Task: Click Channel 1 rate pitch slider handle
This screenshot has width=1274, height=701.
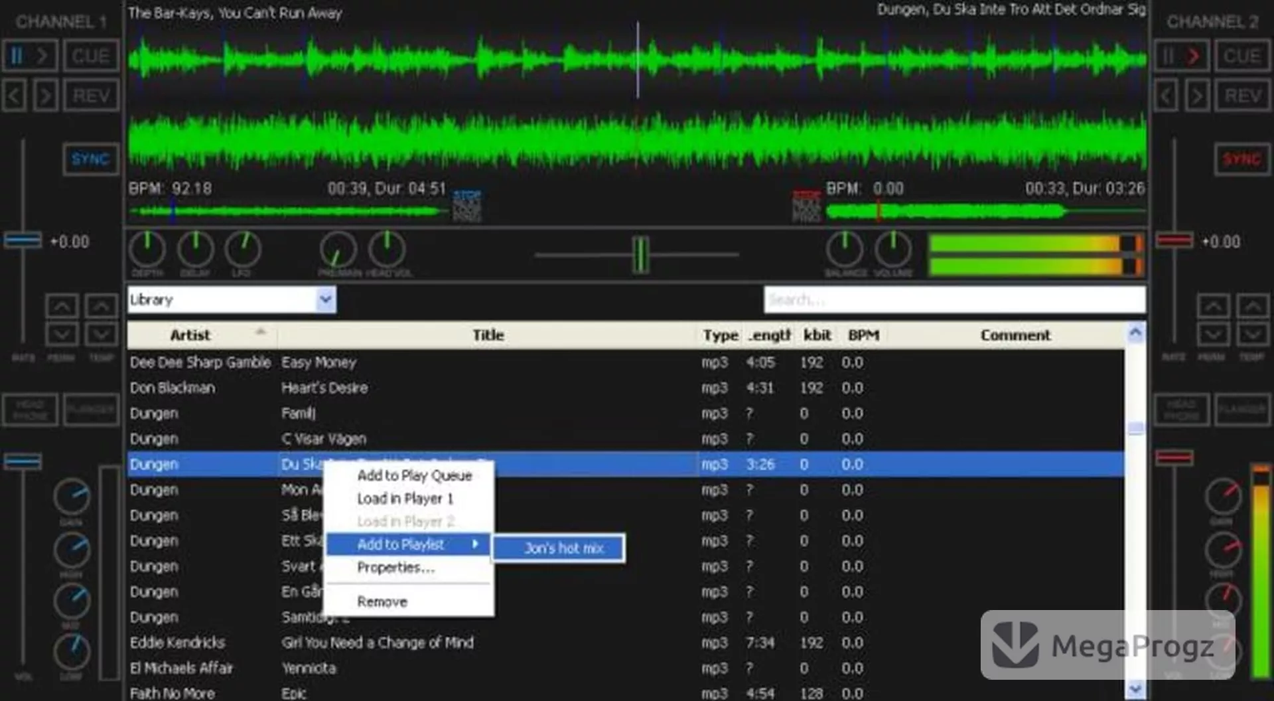Action: [x=23, y=240]
